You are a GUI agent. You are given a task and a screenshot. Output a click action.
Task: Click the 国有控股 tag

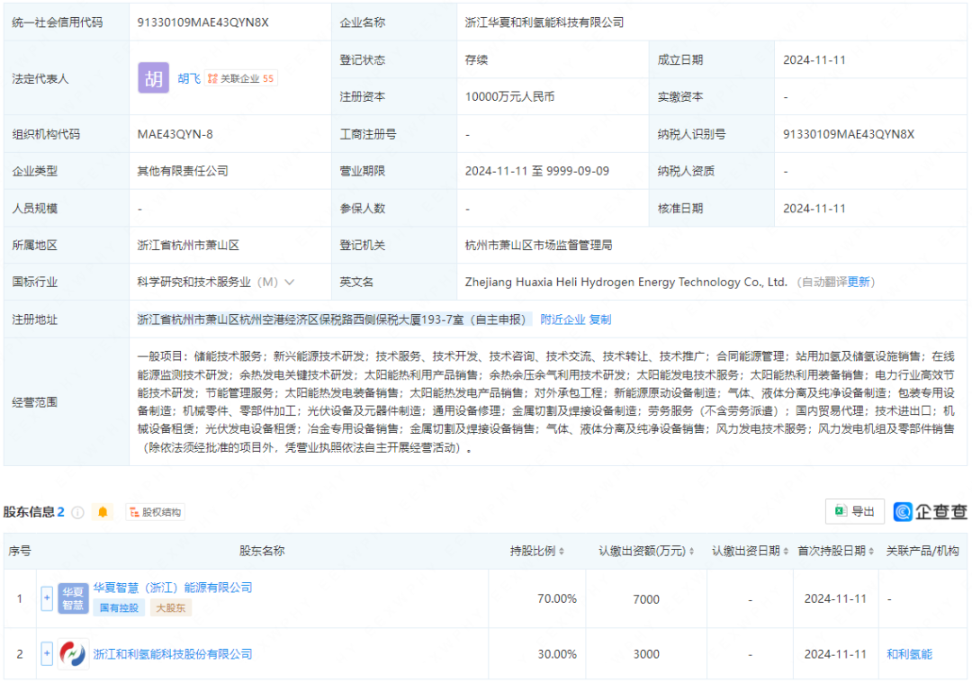(x=119, y=608)
